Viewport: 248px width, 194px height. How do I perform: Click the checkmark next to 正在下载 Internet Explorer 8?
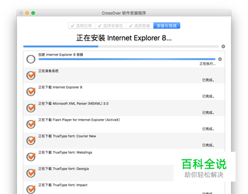[x=31, y=92]
